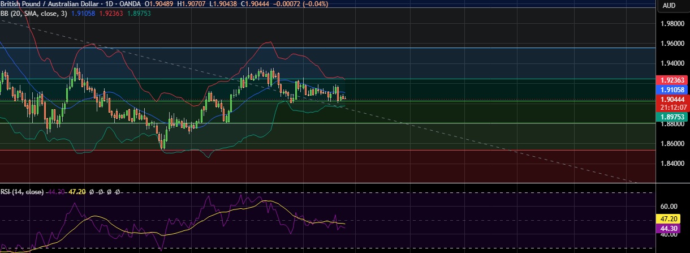Click the 1.84000 price scale tick
Image resolution: width=690 pixels, height=253 pixels.
[x=673, y=164]
